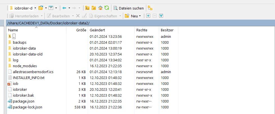Click admin owner of allestrassenbernsdorf.ics
Image resolution: width=275 pixels, height=114 pixels.
166,72
